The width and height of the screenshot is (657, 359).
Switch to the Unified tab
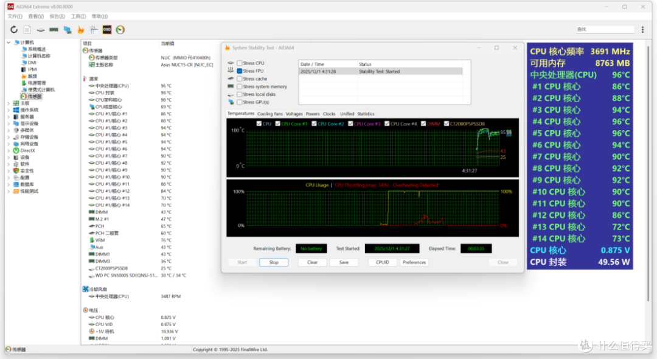click(347, 114)
